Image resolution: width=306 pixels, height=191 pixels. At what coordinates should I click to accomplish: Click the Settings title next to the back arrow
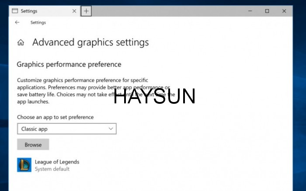point(38,23)
